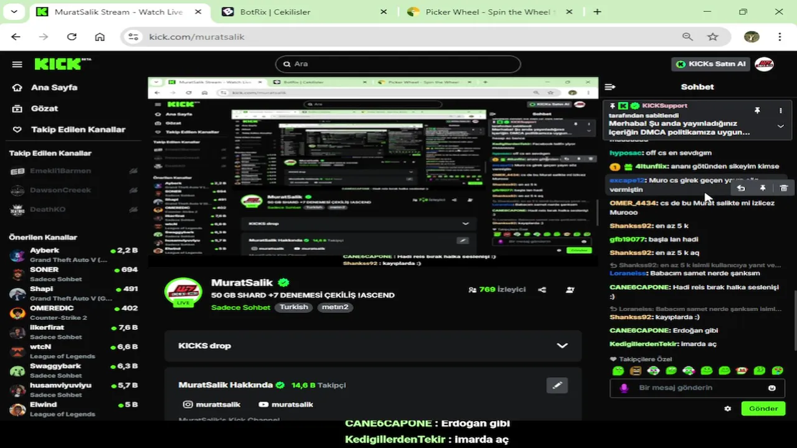Open DeathKO followed channel
This screenshot has width=797, height=448.
73,210
